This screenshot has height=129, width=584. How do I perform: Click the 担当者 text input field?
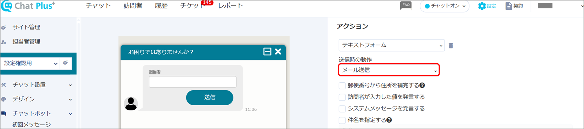pos(193,82)
